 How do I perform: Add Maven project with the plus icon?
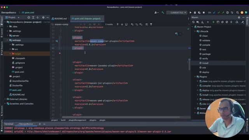pos(208,22)
